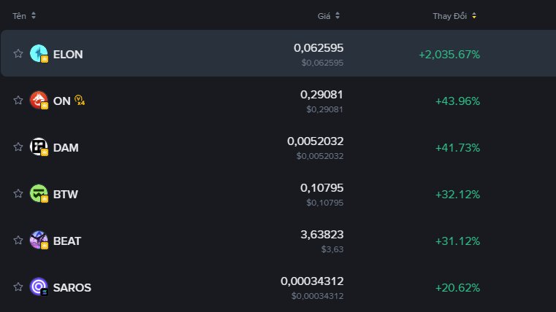
Task: Click the ELON coin logo icon
Action: coord(39,53)
